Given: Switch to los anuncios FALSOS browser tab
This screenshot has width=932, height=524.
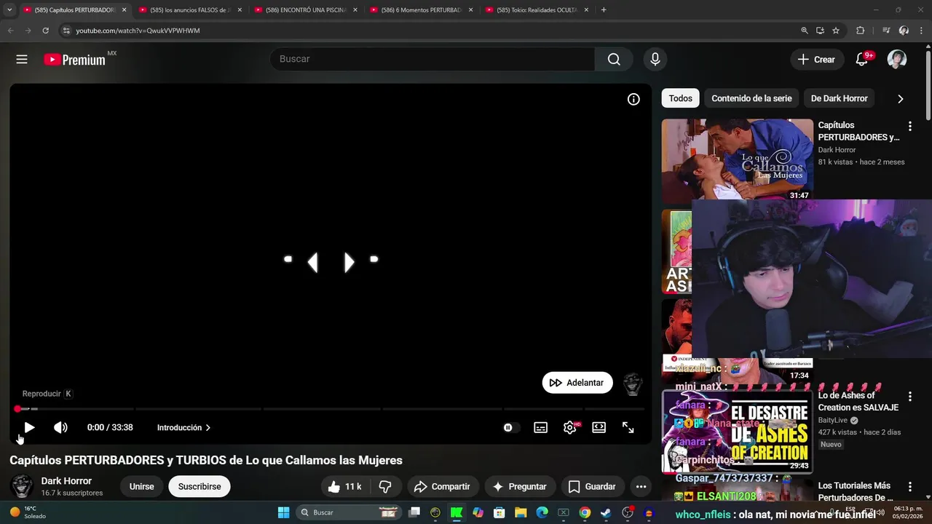Looking at the screenshot, I should [189, 10].
